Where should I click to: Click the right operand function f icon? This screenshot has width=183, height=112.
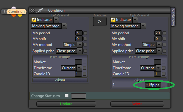113,20
